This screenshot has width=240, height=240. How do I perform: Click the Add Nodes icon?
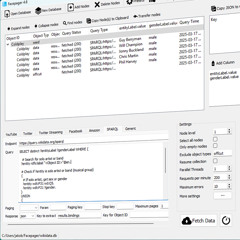[71, 7]
